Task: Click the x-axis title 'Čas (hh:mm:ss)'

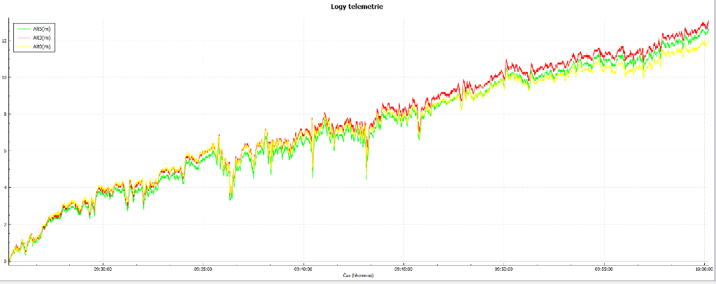Action: pyautogui.click(x=358, y=276)
